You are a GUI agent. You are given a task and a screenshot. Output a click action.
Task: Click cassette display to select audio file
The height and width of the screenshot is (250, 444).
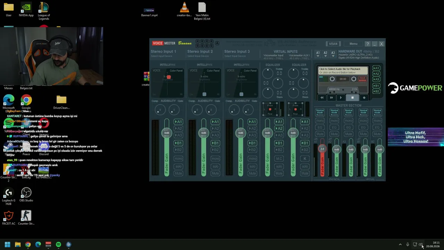click(x=343, y=70)
